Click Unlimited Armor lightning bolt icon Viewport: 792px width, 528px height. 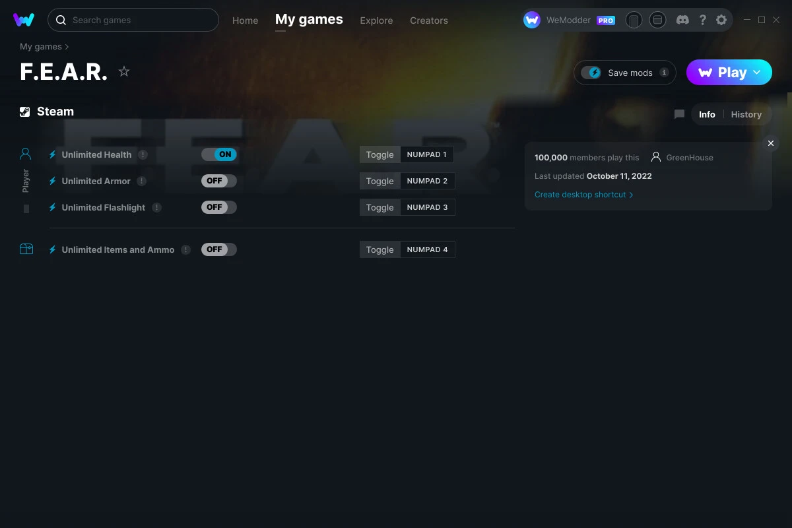[x=53, y=181]
